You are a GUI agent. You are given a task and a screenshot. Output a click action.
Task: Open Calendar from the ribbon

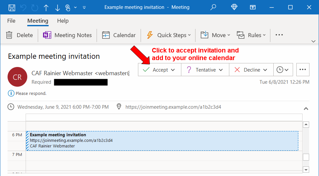click(x=119, y=35)
